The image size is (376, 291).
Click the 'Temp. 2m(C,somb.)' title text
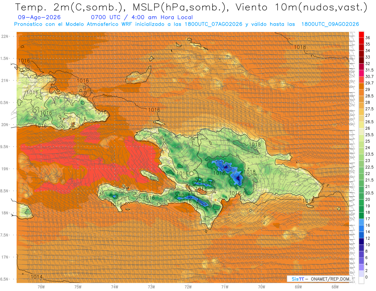pos(70,7)
